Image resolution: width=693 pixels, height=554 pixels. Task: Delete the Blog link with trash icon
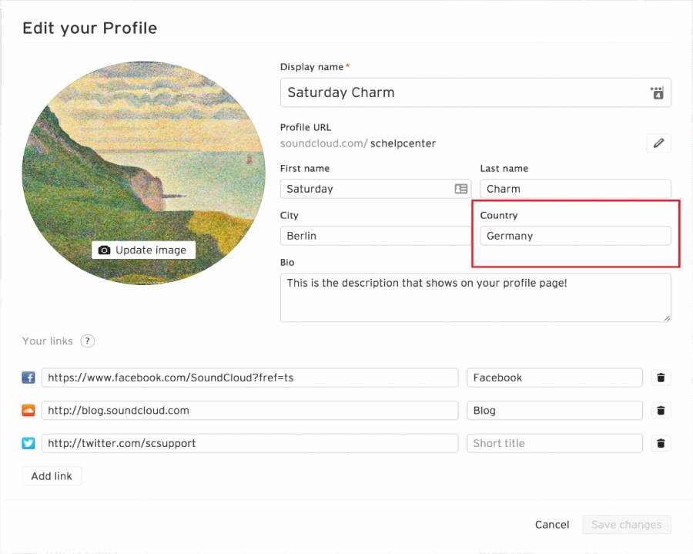pos(661,411)
